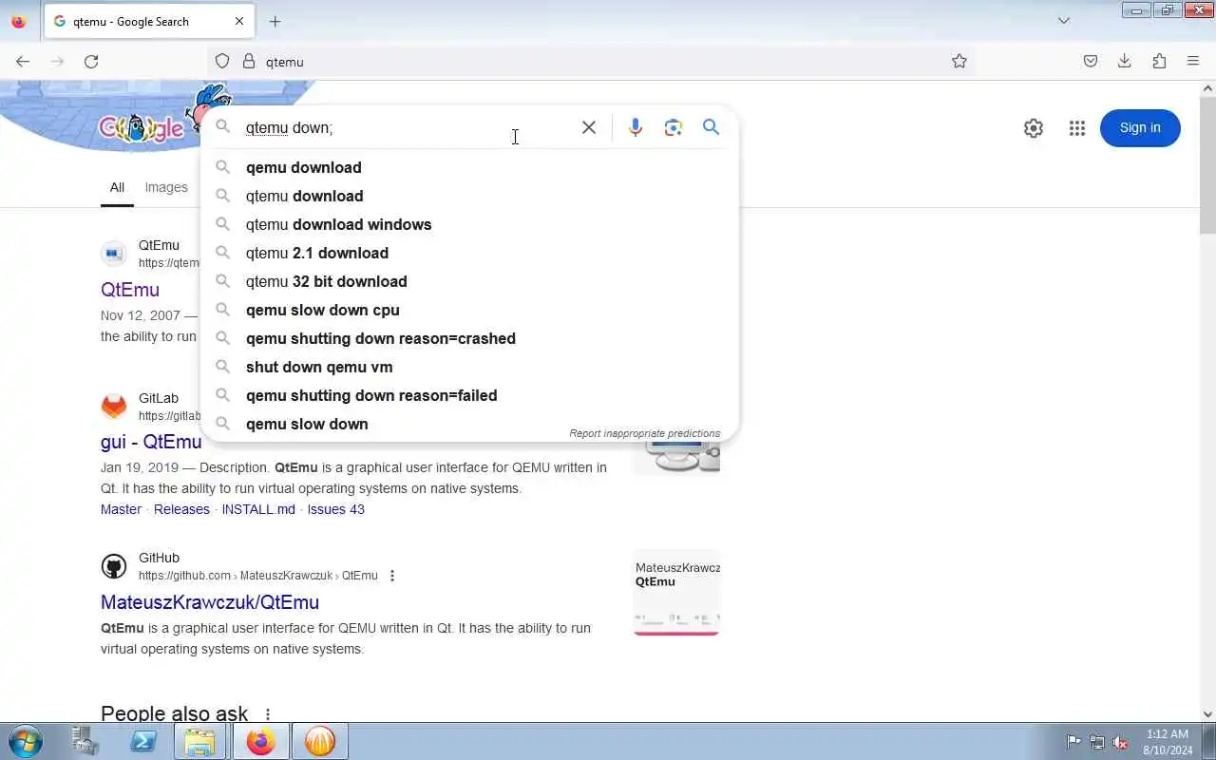Open the 'Issues 43' sitelink
1216x760 pixels.
335,509
